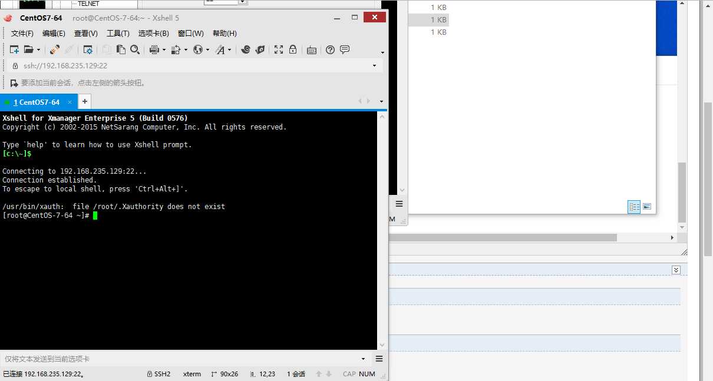
Task: Expand the globe encoding dropdown arrow
Action: coord(207,50)
